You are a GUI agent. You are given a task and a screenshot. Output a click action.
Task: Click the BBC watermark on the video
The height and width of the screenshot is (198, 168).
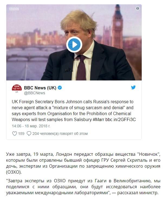[14, 9]
